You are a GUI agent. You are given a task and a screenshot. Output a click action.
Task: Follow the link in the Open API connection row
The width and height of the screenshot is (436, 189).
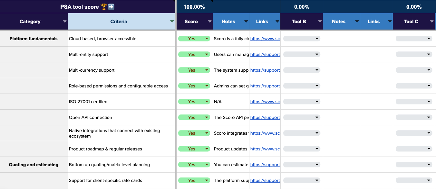[265, 117]
